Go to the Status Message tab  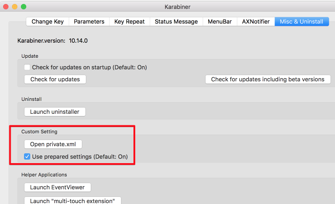pyautogui.click(x=176, y=21)
